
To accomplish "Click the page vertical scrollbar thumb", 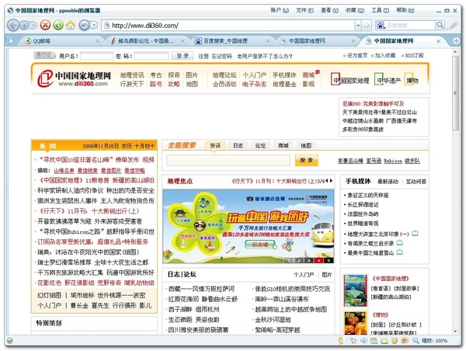I will click(456, 92).
